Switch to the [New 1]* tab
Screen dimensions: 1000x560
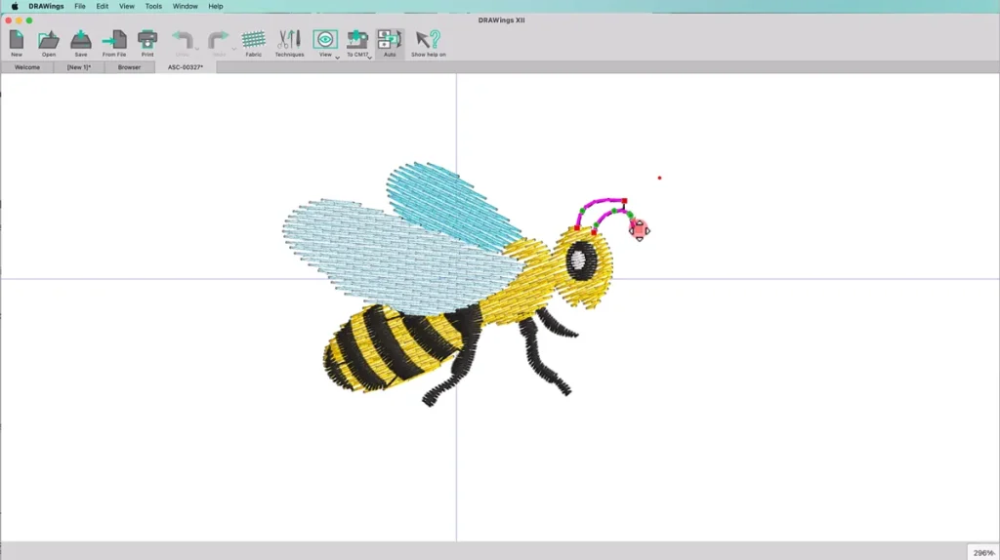click(x=78, y=67)
